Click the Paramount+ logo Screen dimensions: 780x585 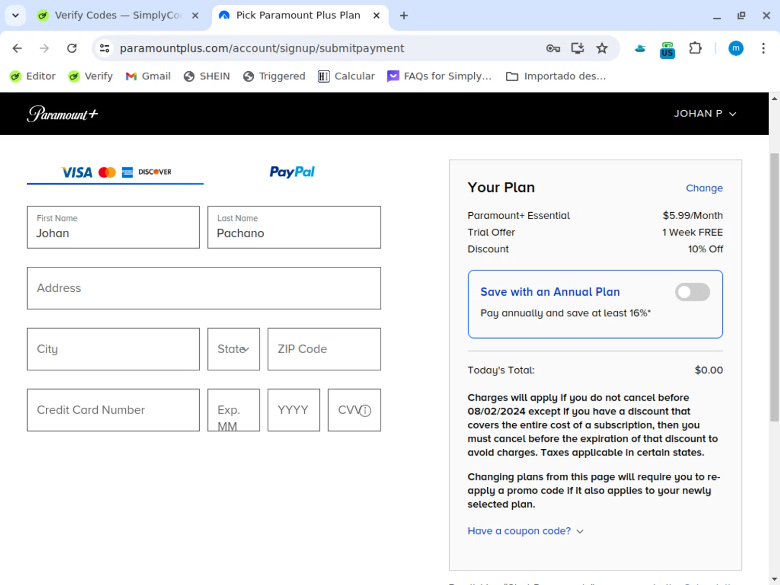(x=62, y=114)
